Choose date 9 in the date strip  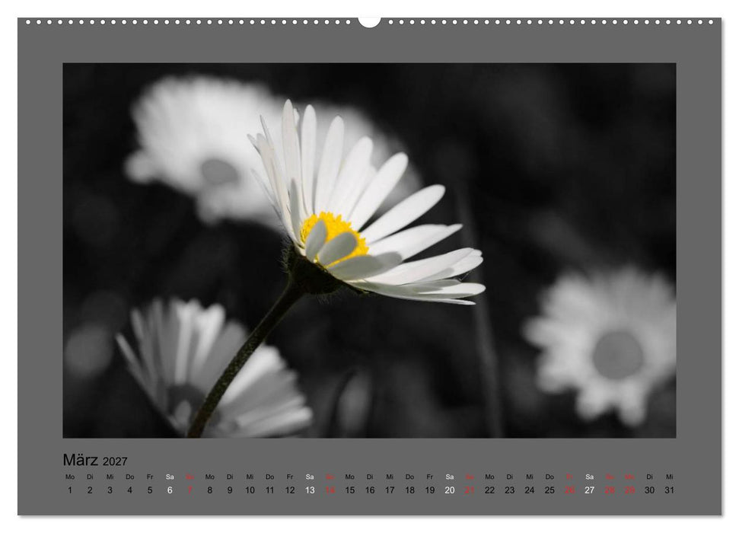coord(230,490)
